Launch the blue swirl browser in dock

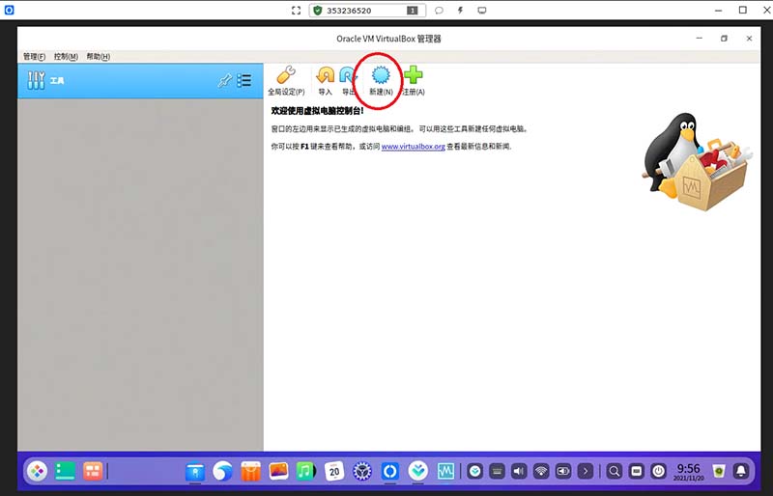[222, 471]
